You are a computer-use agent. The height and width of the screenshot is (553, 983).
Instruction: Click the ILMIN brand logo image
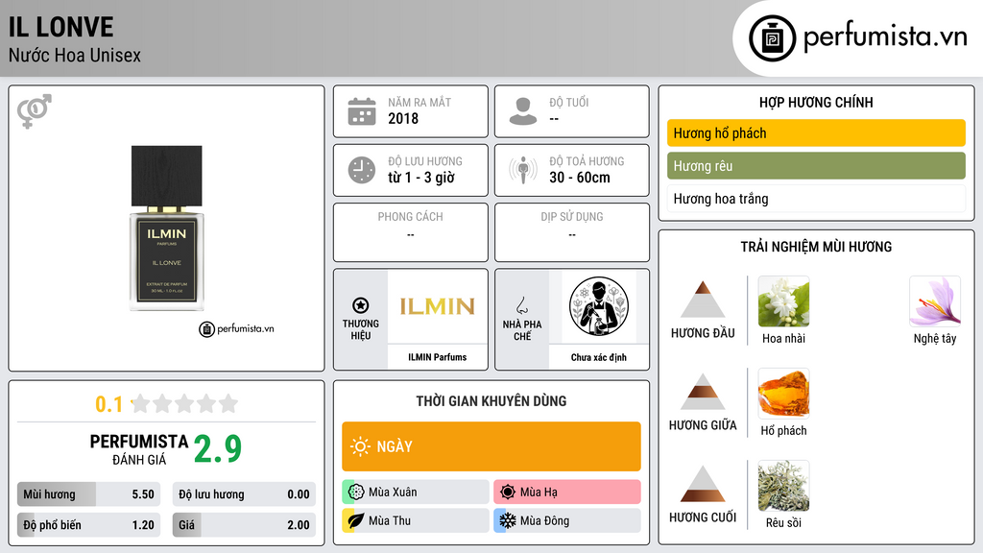[x=438, y=306]
